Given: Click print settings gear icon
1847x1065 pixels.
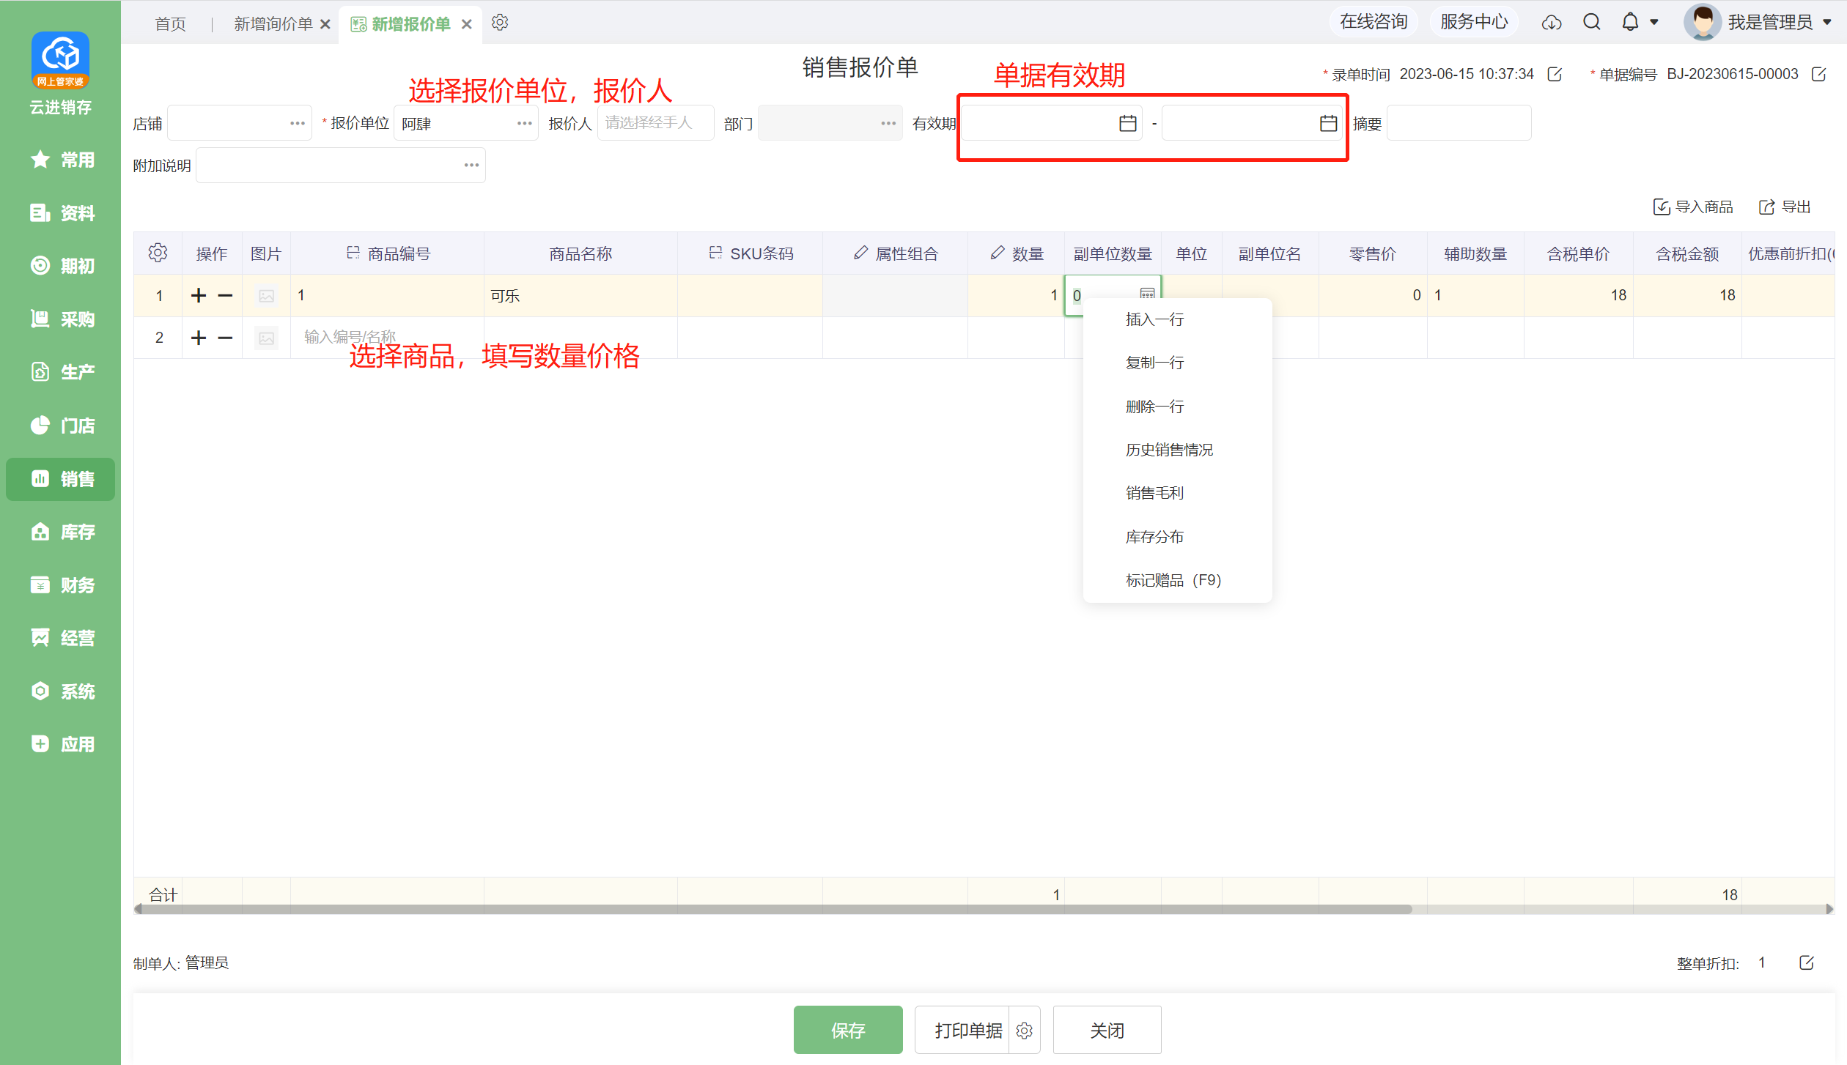Looking at the screenshot, I should pyautogui.click(x=1024, y=1031).
